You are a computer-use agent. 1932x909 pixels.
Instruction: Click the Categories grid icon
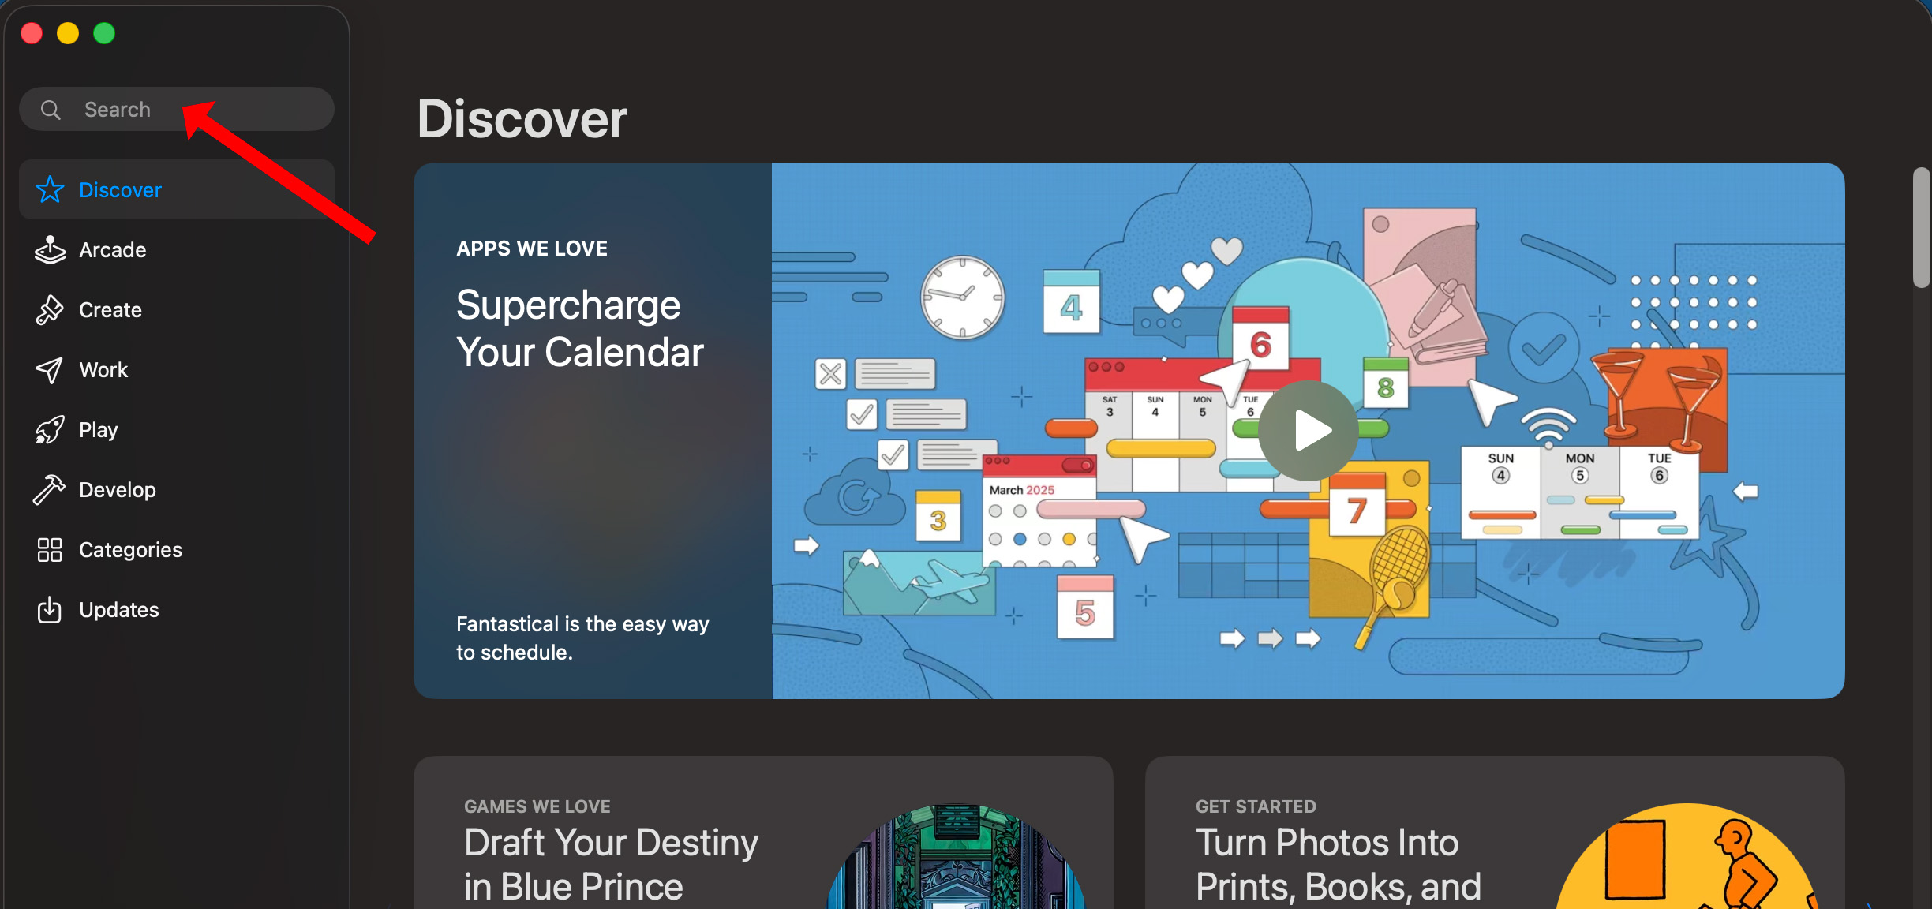click(50, 549)
